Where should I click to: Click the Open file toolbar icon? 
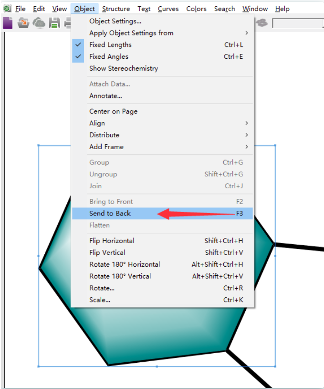[23, 23]
